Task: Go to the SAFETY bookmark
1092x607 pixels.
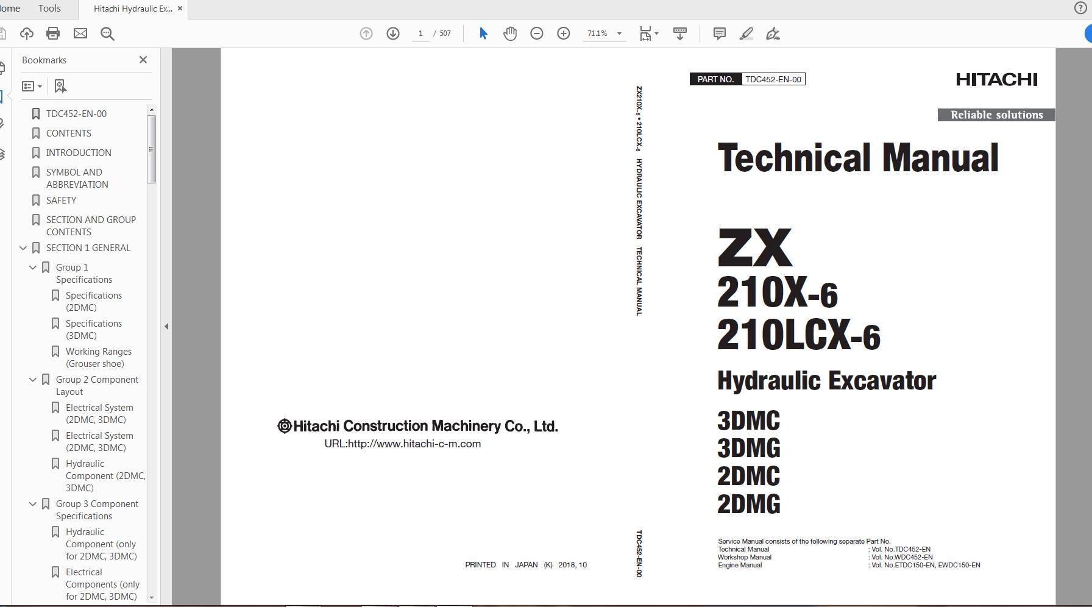Action: (62, 201)
